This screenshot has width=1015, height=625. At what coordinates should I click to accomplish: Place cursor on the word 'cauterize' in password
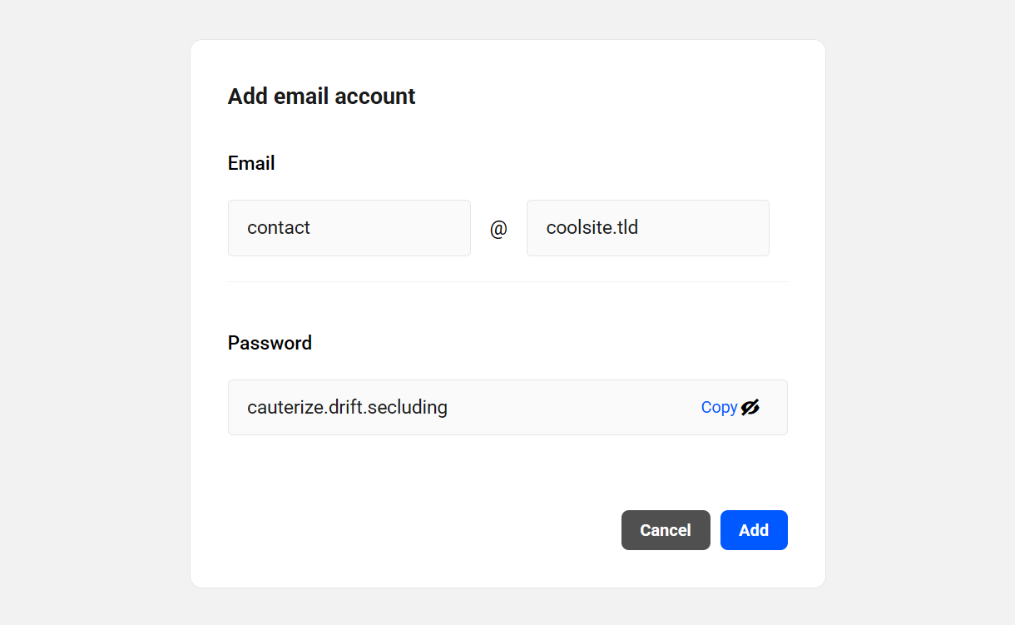click(284, 407)
